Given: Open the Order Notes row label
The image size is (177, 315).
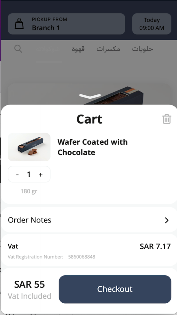Looking at the screenshot, I should 30,220.
